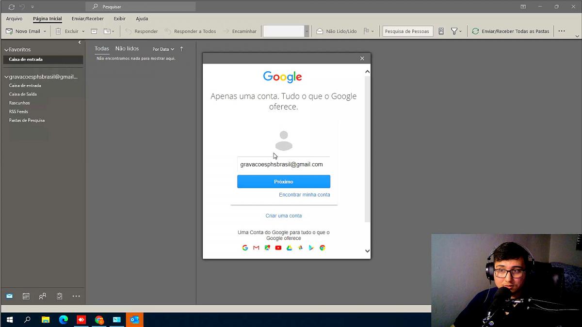
Task: Click the Archive box icon in ribbon
Action: point(94,31)
